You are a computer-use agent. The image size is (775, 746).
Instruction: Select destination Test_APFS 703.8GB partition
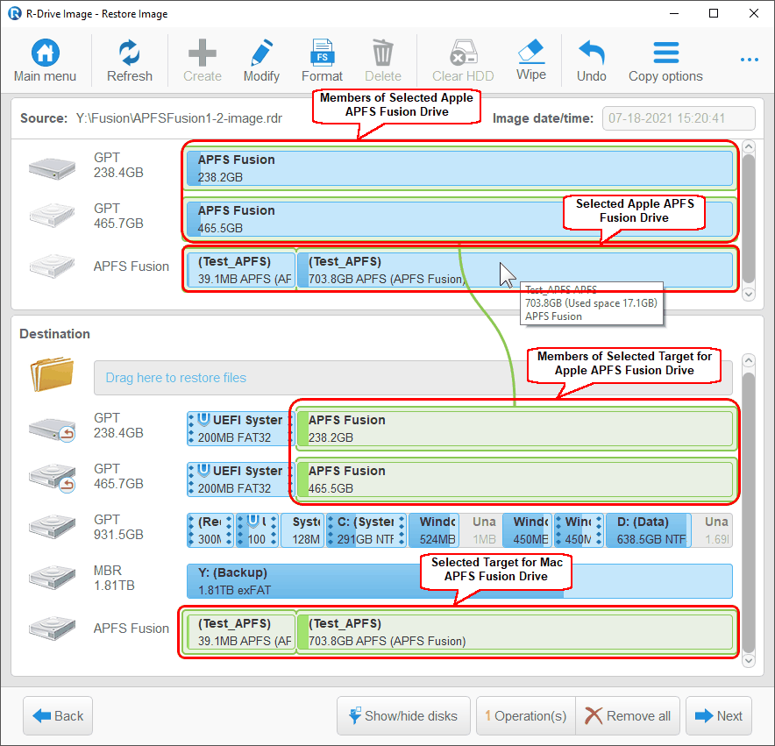click(515, 632)
